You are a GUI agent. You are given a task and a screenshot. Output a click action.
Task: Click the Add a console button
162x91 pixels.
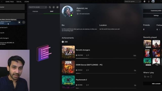152,84
